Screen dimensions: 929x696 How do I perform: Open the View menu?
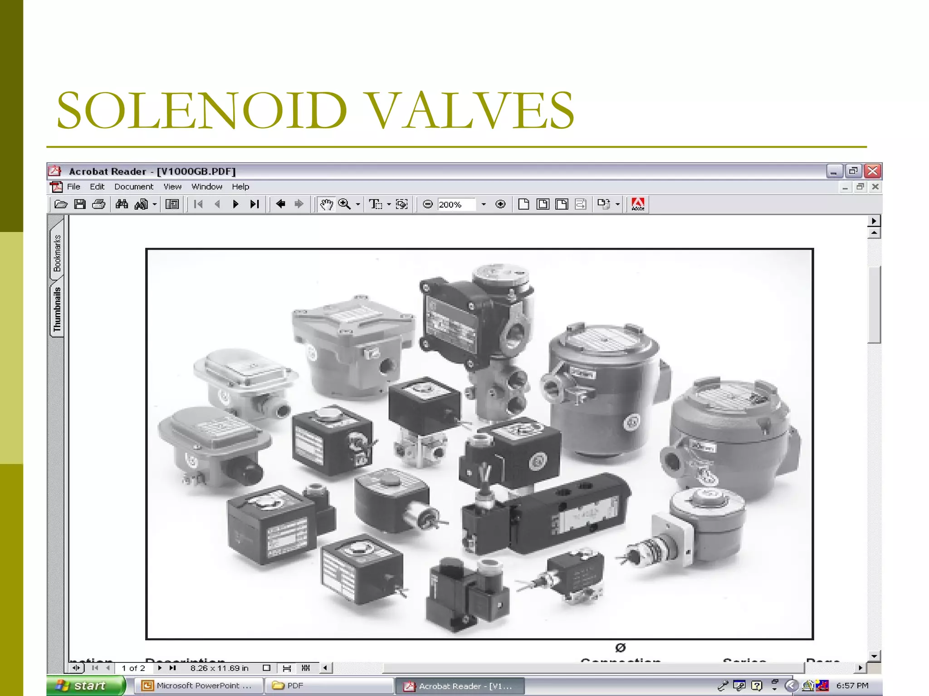(172, 187)
